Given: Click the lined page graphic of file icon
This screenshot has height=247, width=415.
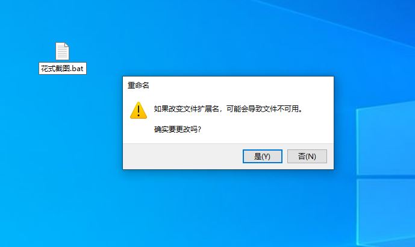Looking at the screenshot, I should [x=62, y=52].
